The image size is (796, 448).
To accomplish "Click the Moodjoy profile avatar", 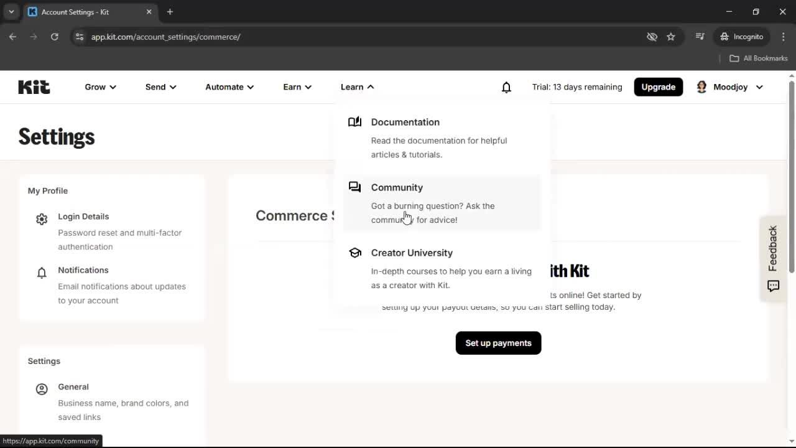I will (x=701, y=86).
